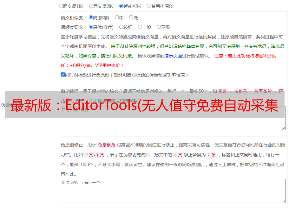Select the 同义词2版 radio option

91,6
